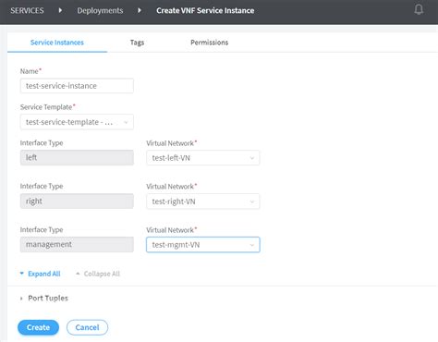This screenshot has height=342, width=438.
Task: Open the test-mgmt-VN Virtual Network dropdown
Action: click(x=203, y=245)
